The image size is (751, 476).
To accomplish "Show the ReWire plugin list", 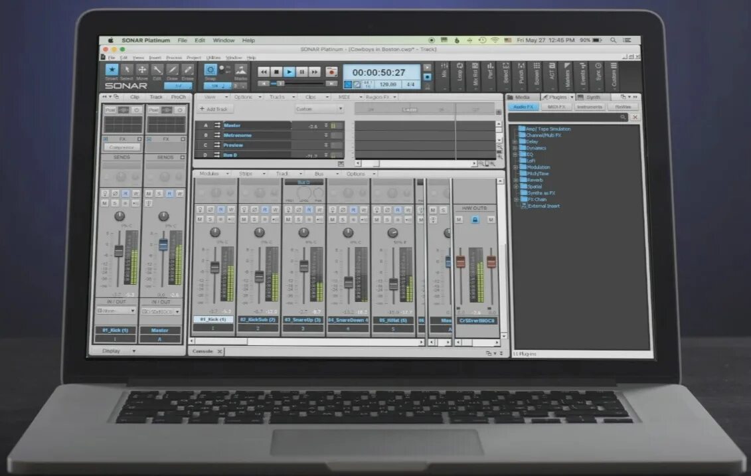I will point(623,107).
